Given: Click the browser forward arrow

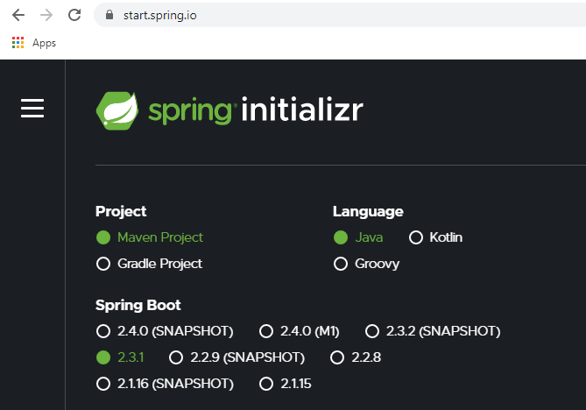Looking at the screenshot, I should pyautogui.click(x=46, y=15).
